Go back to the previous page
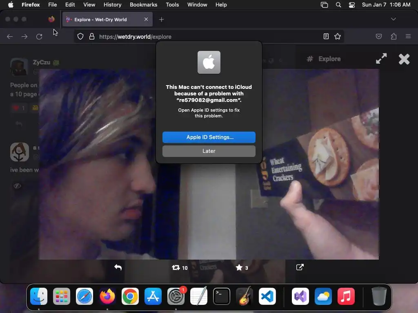This screenshot has height=313, width=418. 10,36
